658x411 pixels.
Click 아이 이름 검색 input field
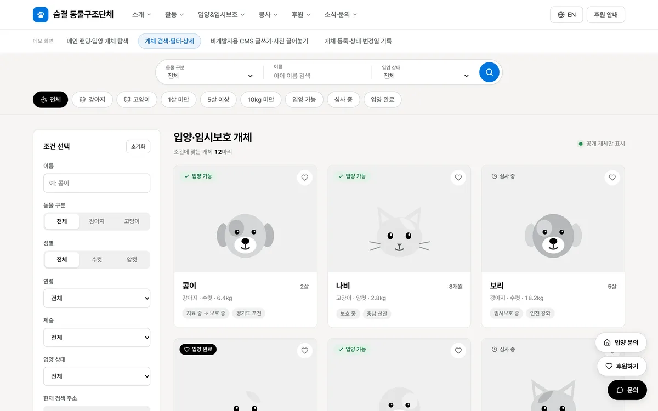tap(318, 76)
